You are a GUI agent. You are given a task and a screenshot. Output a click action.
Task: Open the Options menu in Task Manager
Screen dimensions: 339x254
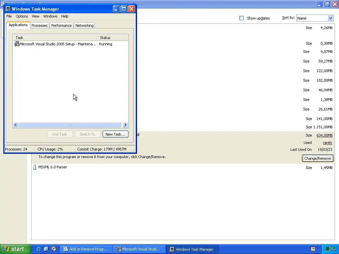pyautogui.click(x=22, y=16)
